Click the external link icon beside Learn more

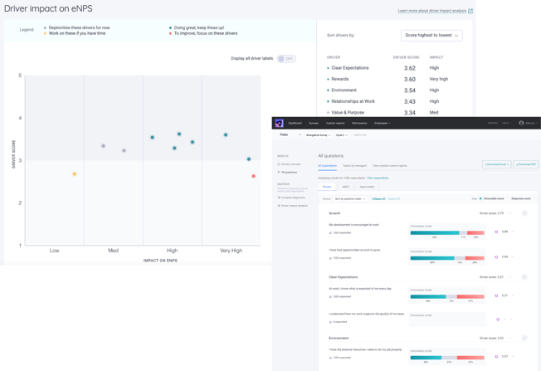[470, 11]
